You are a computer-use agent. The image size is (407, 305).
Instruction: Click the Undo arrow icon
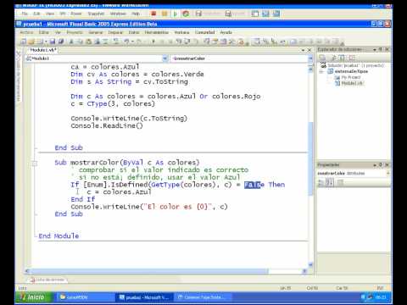(127, 42)
